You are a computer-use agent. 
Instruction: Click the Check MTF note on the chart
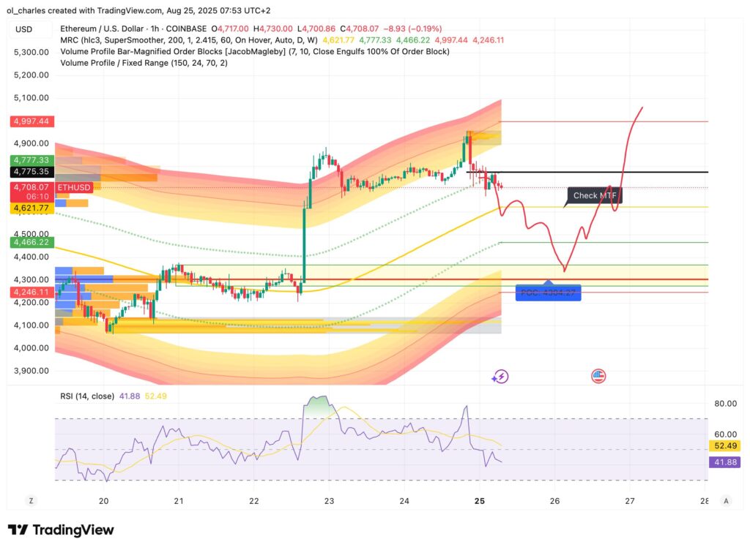click(x=593, y=195)
